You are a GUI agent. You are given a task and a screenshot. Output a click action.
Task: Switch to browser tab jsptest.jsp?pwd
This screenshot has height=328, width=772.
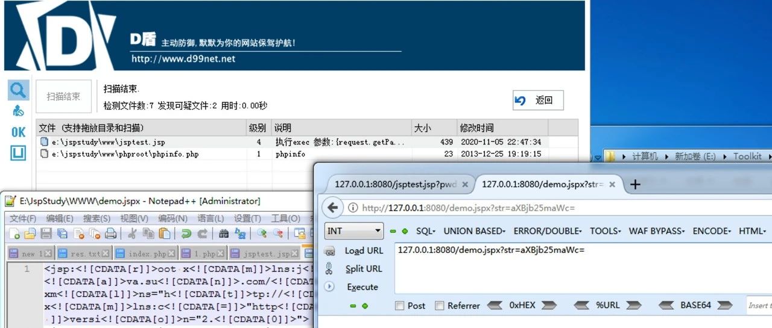[x=400, y=185]
